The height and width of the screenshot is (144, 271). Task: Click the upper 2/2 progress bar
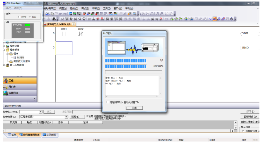point(126,60)
